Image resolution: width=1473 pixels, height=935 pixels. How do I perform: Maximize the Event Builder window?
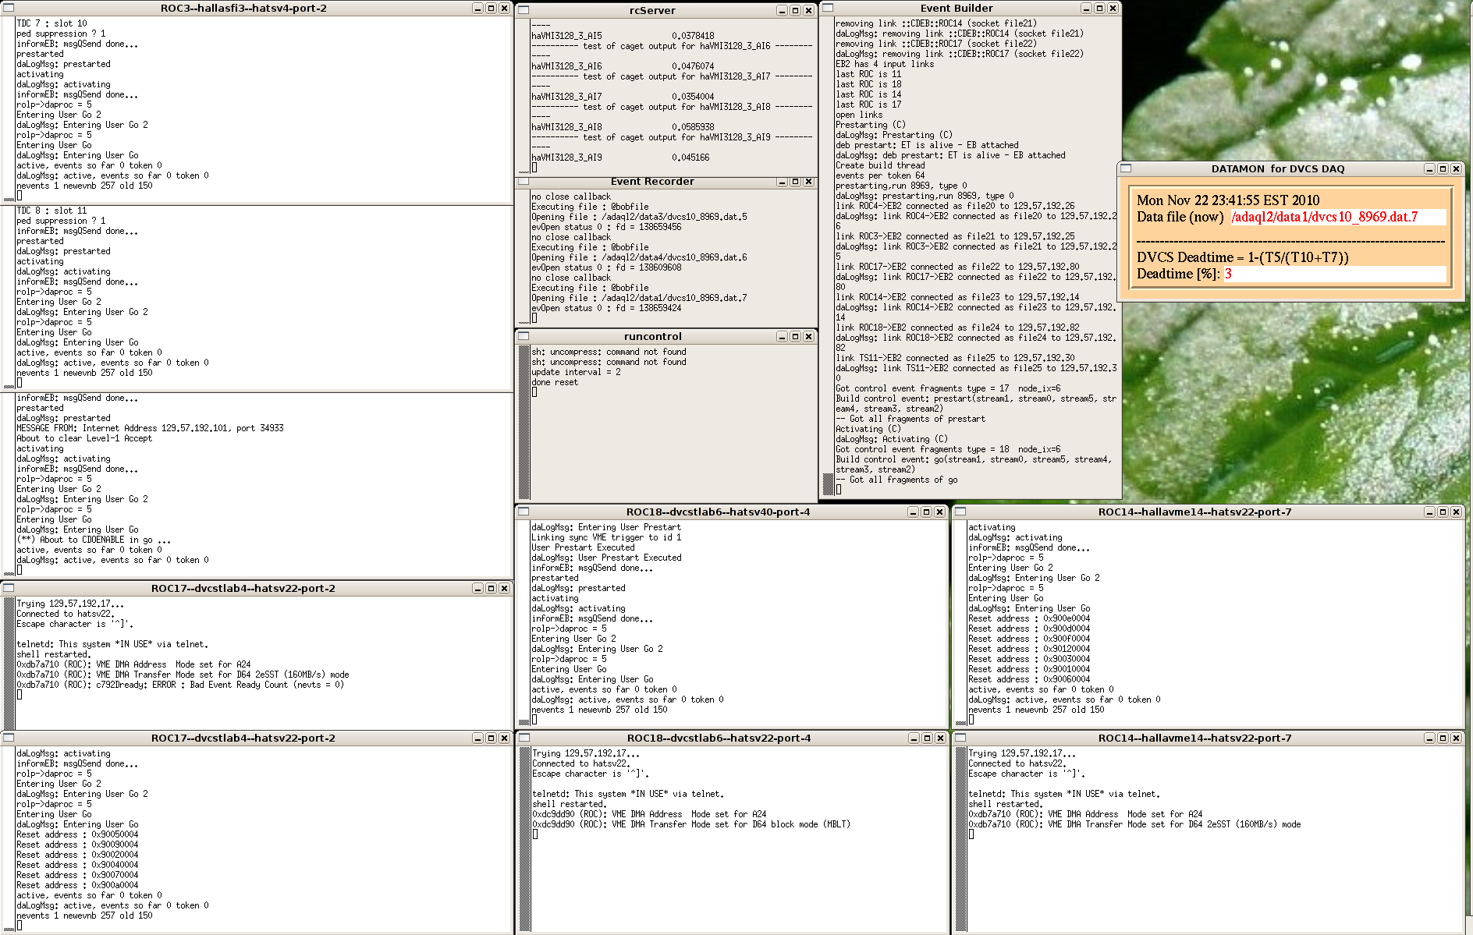click(x=1099, y=8)
